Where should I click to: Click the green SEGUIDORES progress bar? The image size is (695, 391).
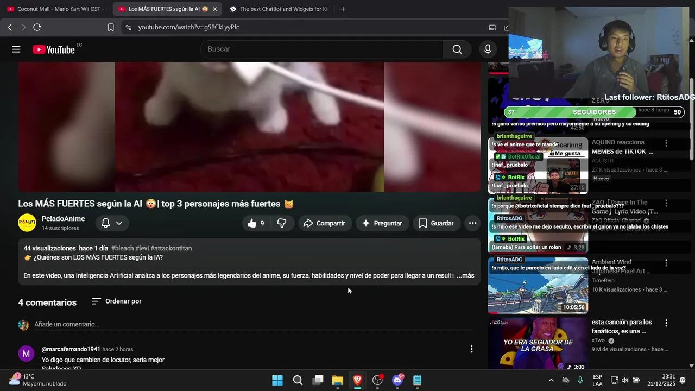594,112
